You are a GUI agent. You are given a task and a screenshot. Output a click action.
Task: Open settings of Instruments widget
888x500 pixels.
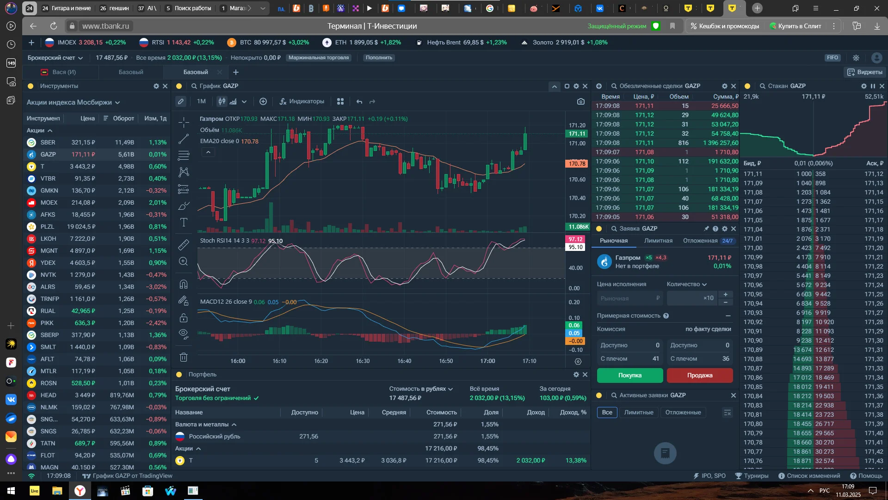[x=156, y=86]
